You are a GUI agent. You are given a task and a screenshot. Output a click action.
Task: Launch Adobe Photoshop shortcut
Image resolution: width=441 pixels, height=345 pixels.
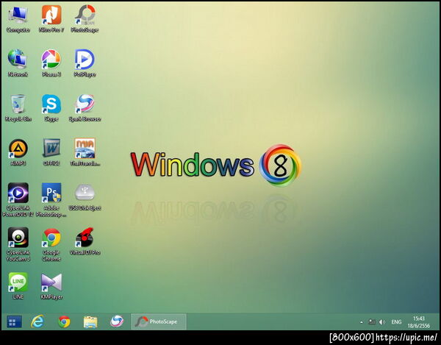pyautogui.click(x=51, y=200)
